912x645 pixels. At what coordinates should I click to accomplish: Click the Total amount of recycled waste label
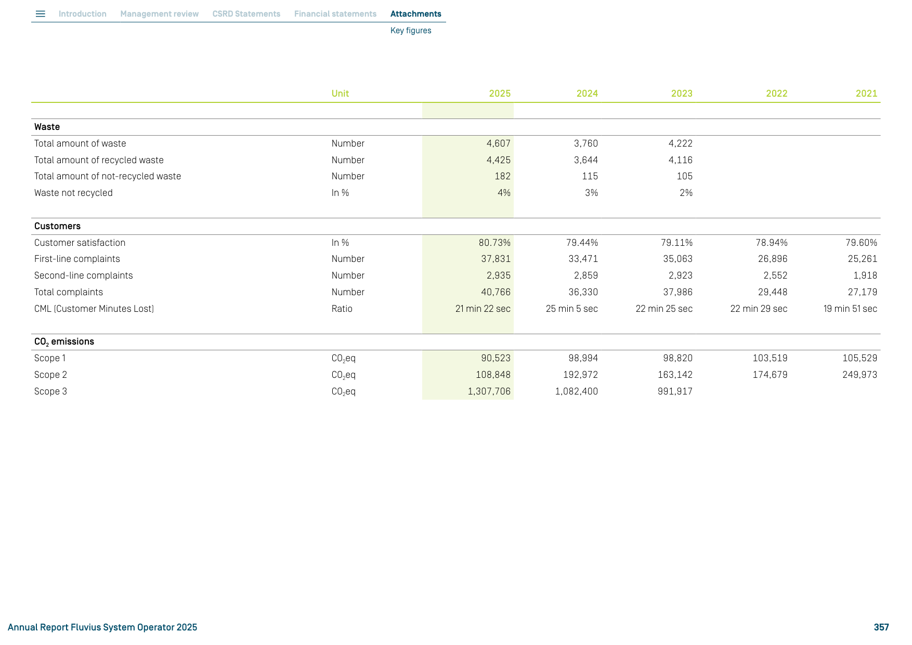(99, 160)
